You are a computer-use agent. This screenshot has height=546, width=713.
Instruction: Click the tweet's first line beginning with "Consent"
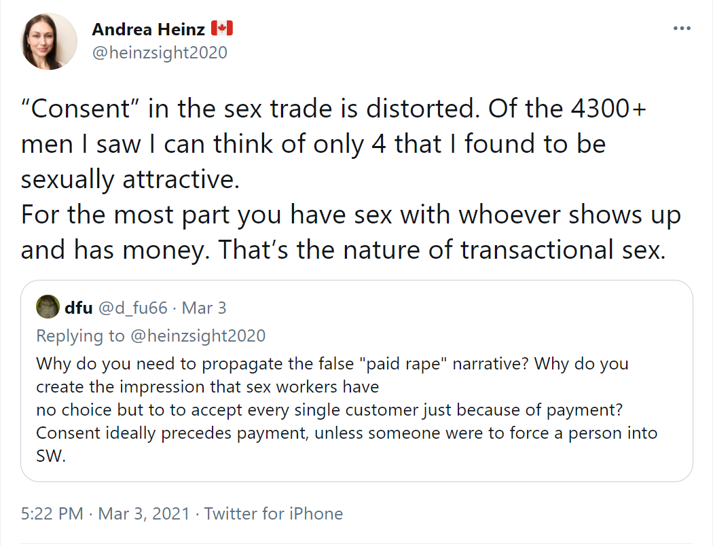pos(333,109)
